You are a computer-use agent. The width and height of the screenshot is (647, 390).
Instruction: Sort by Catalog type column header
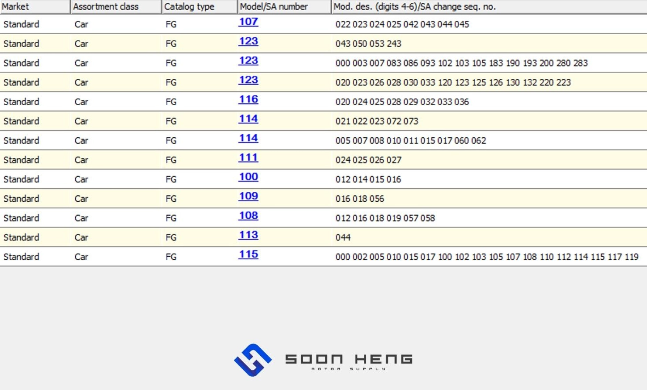[200, 7]
